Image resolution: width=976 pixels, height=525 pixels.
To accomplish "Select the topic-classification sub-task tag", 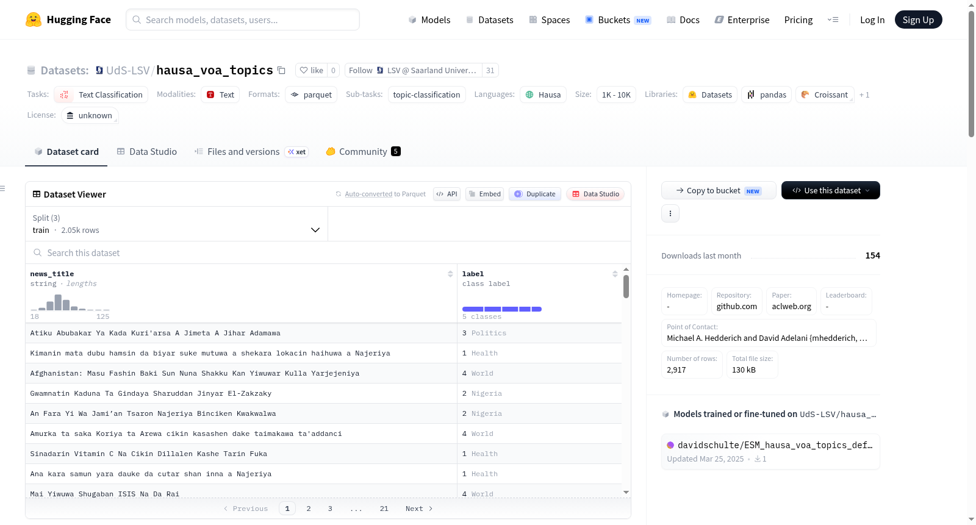I will coord(427,95).
